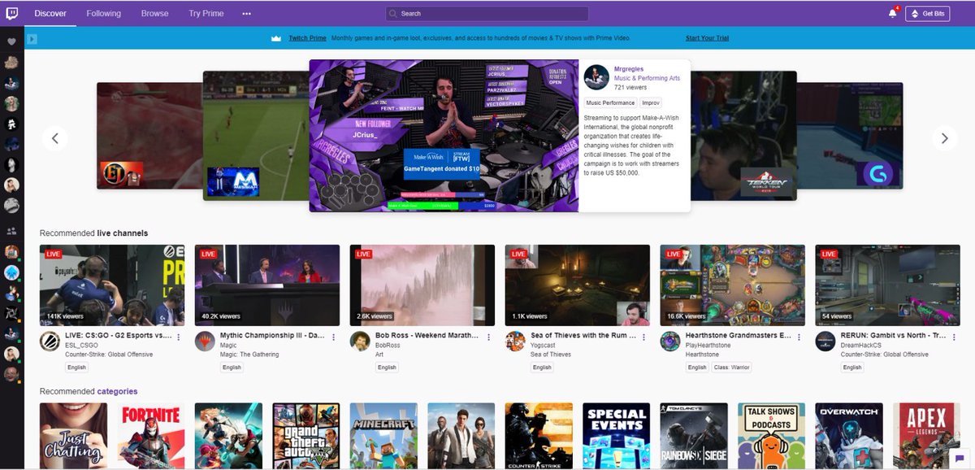Screen dimensions: 975x470
Task: Click the search magnifier icon
Action: click(x=394, y=14)
